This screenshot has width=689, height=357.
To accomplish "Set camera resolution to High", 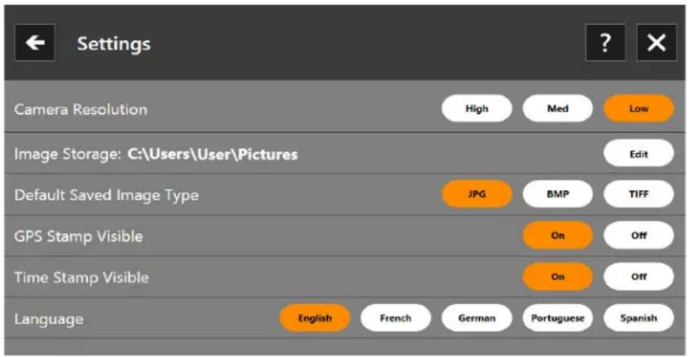I will click(x=477, y=109).
